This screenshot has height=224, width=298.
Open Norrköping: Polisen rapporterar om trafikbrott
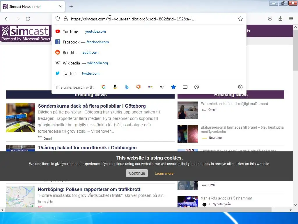[x=89, y=189]
